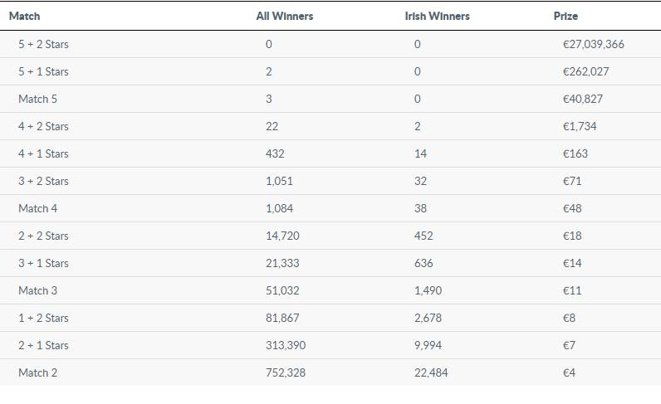Select the Match 5 row label
This screenshot has width=661, height=404.
pyautogui.click(x=37, y=99)
